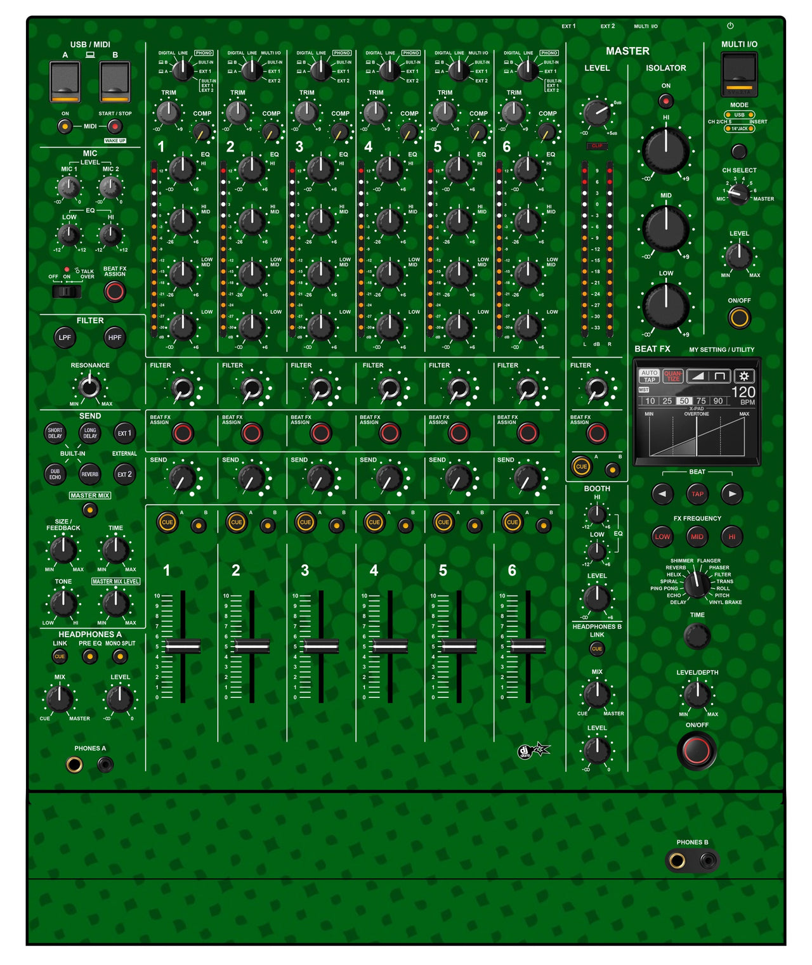
Task: Select the EXT 2 send button
Action: tap(125, 474)
